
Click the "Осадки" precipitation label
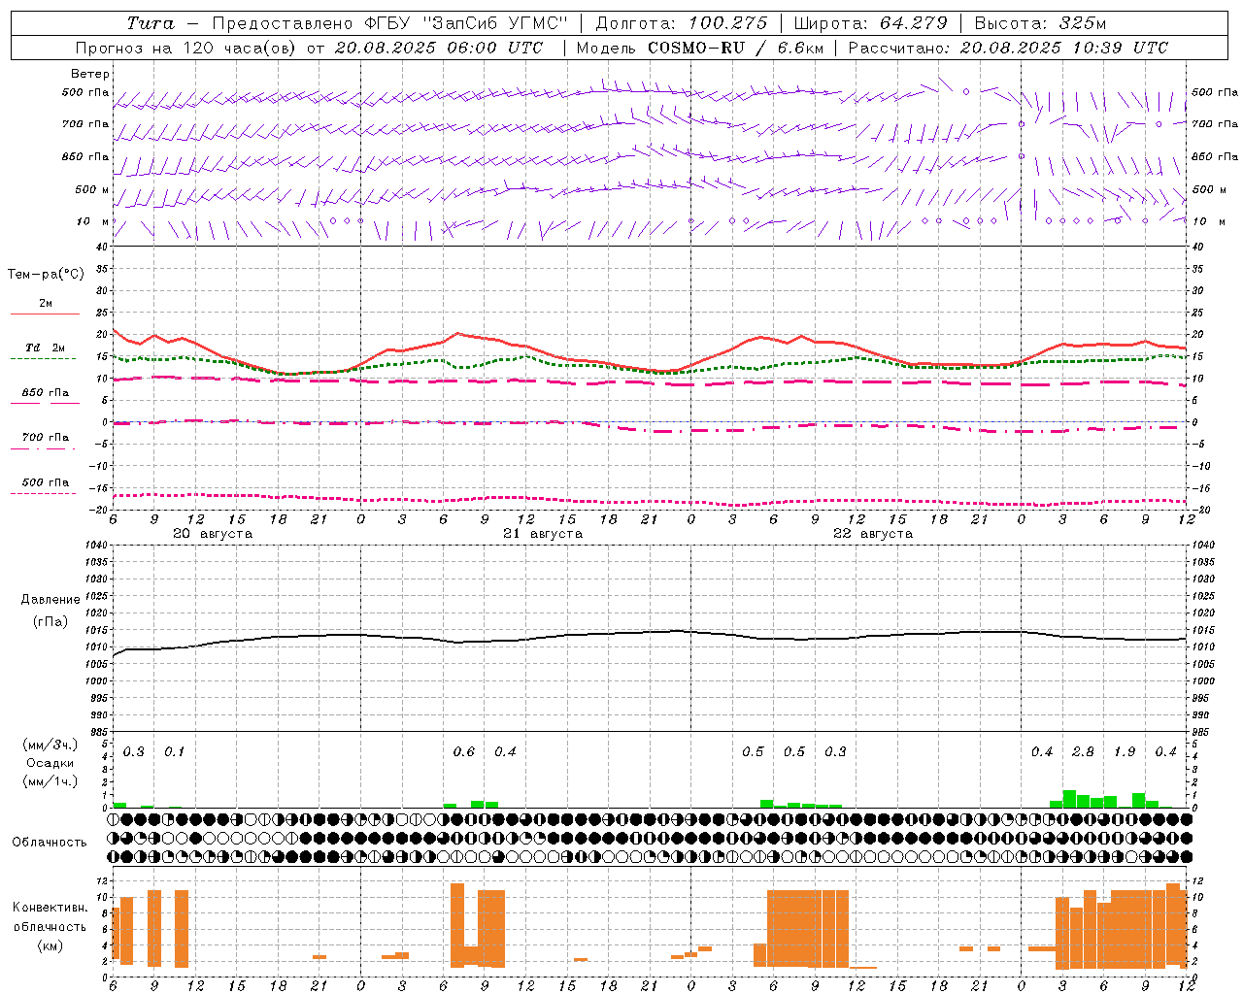point(50,763)
